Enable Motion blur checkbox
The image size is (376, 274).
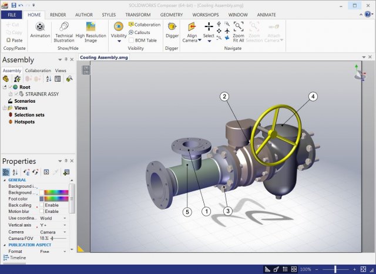click(42, 211)
